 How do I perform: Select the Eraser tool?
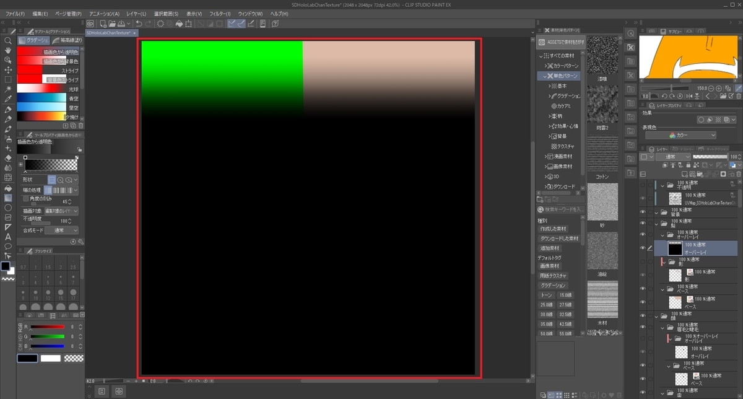tap(8, 158)
